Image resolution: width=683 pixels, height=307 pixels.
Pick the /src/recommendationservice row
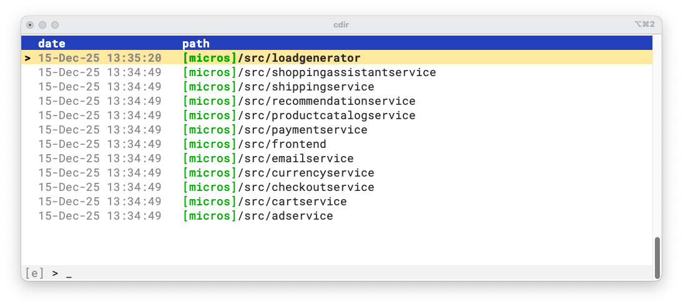pos(327,101)
